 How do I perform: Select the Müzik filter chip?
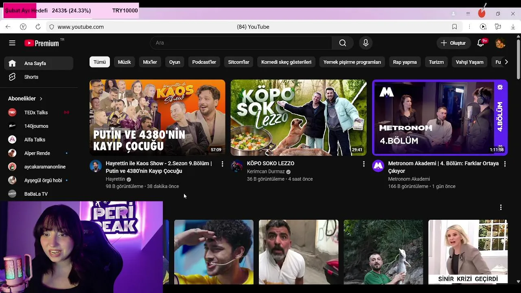point(124,62)
